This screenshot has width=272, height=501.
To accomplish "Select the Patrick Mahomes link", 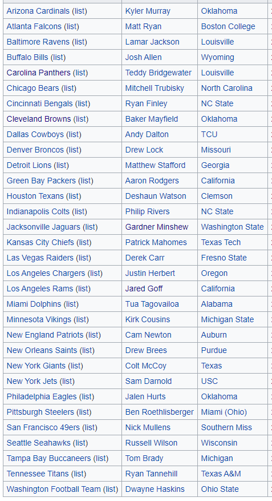I will point(156,242).
